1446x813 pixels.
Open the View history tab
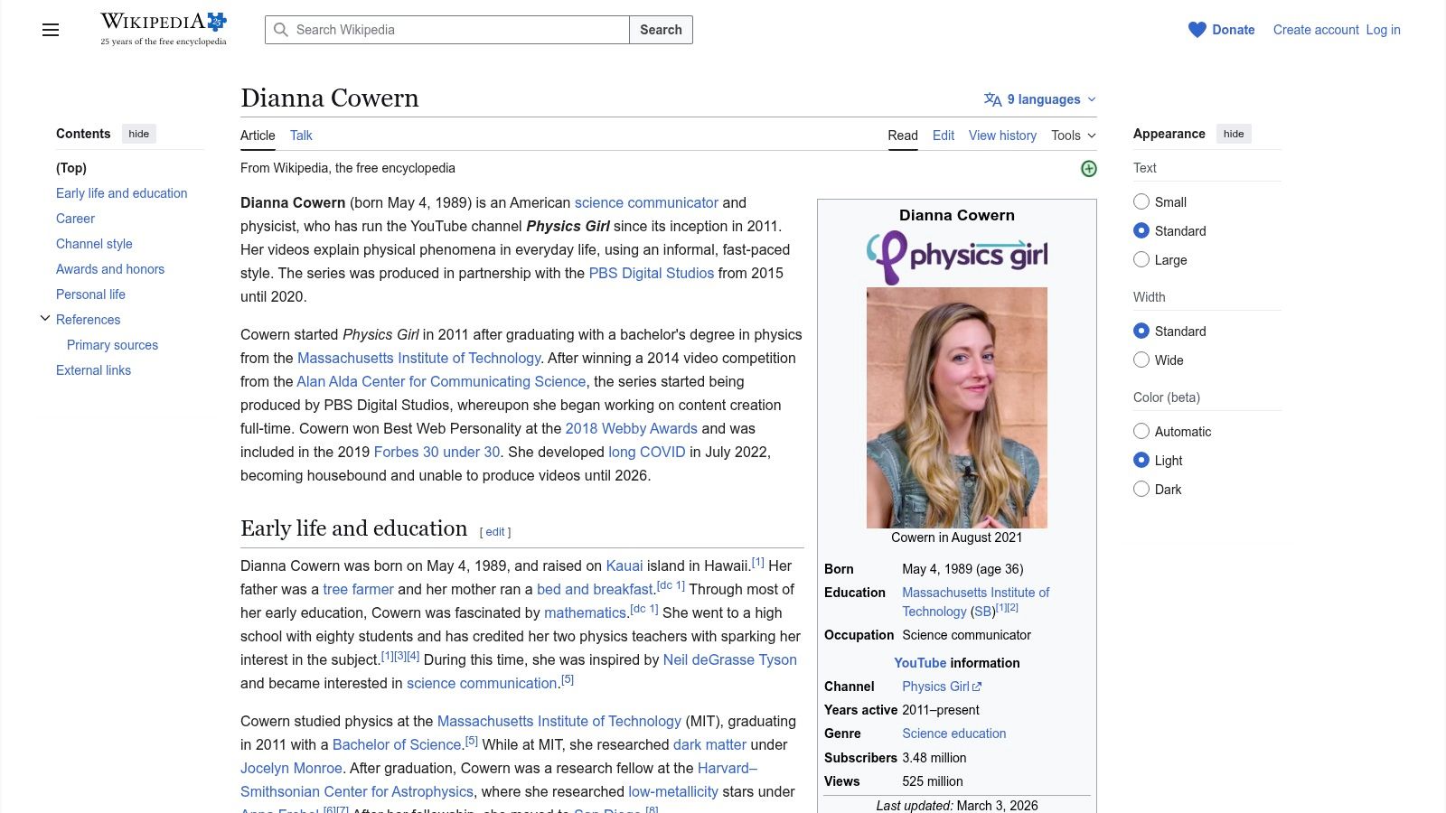click(1002, 135)
